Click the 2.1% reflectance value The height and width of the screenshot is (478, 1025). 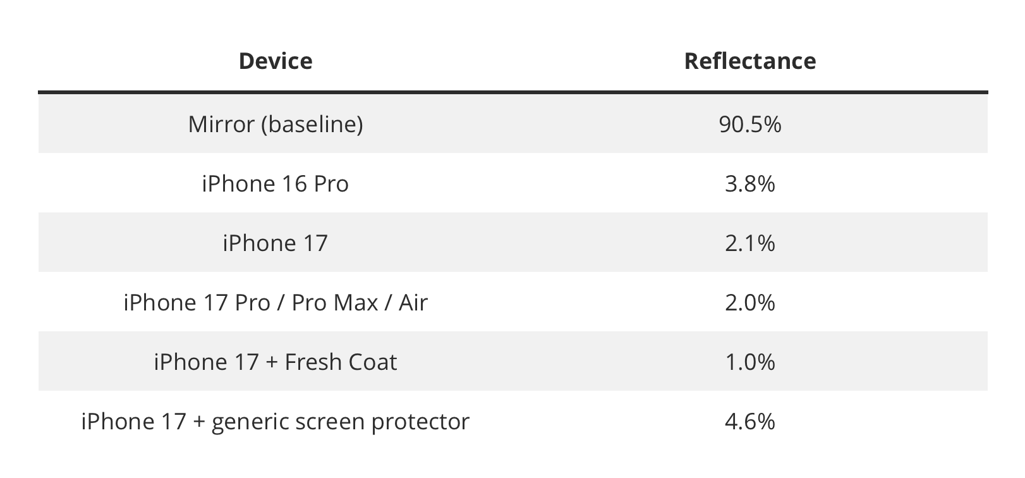point(749,243)
